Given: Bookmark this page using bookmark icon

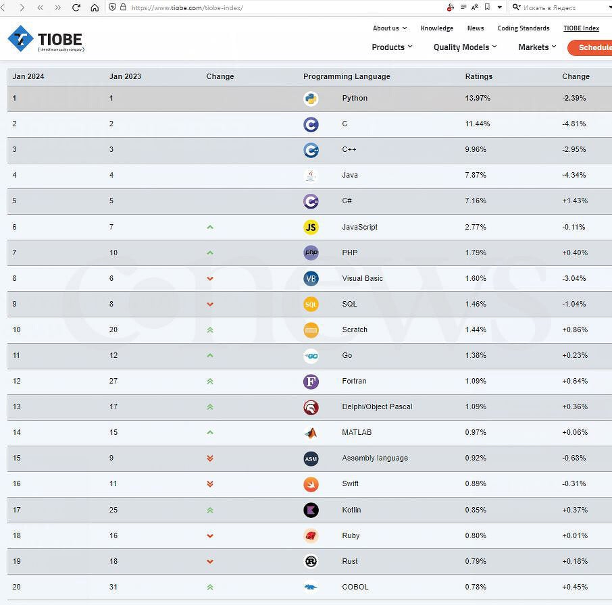Looking at the screenshot, I should pos(487,7).
